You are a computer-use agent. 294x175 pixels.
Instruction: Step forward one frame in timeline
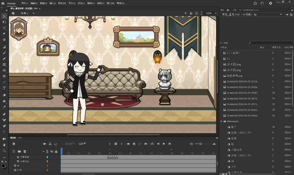(170, 144)
